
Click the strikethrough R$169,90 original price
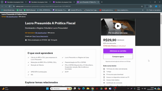(120, 40)
